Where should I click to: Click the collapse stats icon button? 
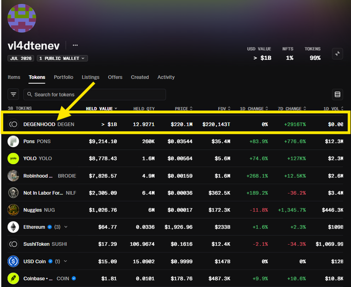[338, 54]
